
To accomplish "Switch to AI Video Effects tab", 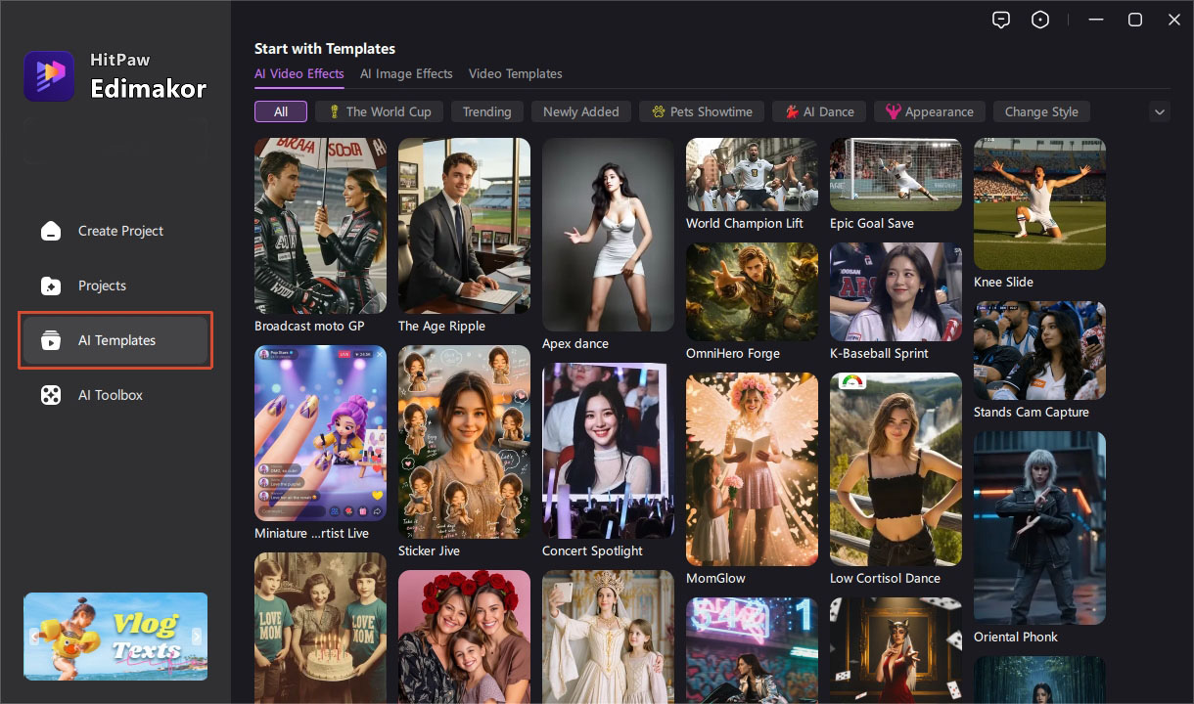I will click(x=299, y=74).
